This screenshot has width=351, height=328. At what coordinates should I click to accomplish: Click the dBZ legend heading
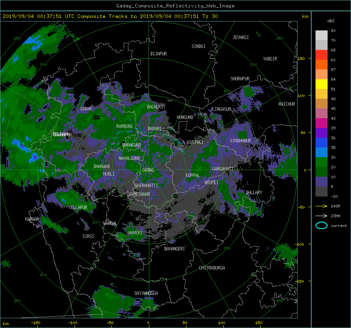[x=331, y=21]
